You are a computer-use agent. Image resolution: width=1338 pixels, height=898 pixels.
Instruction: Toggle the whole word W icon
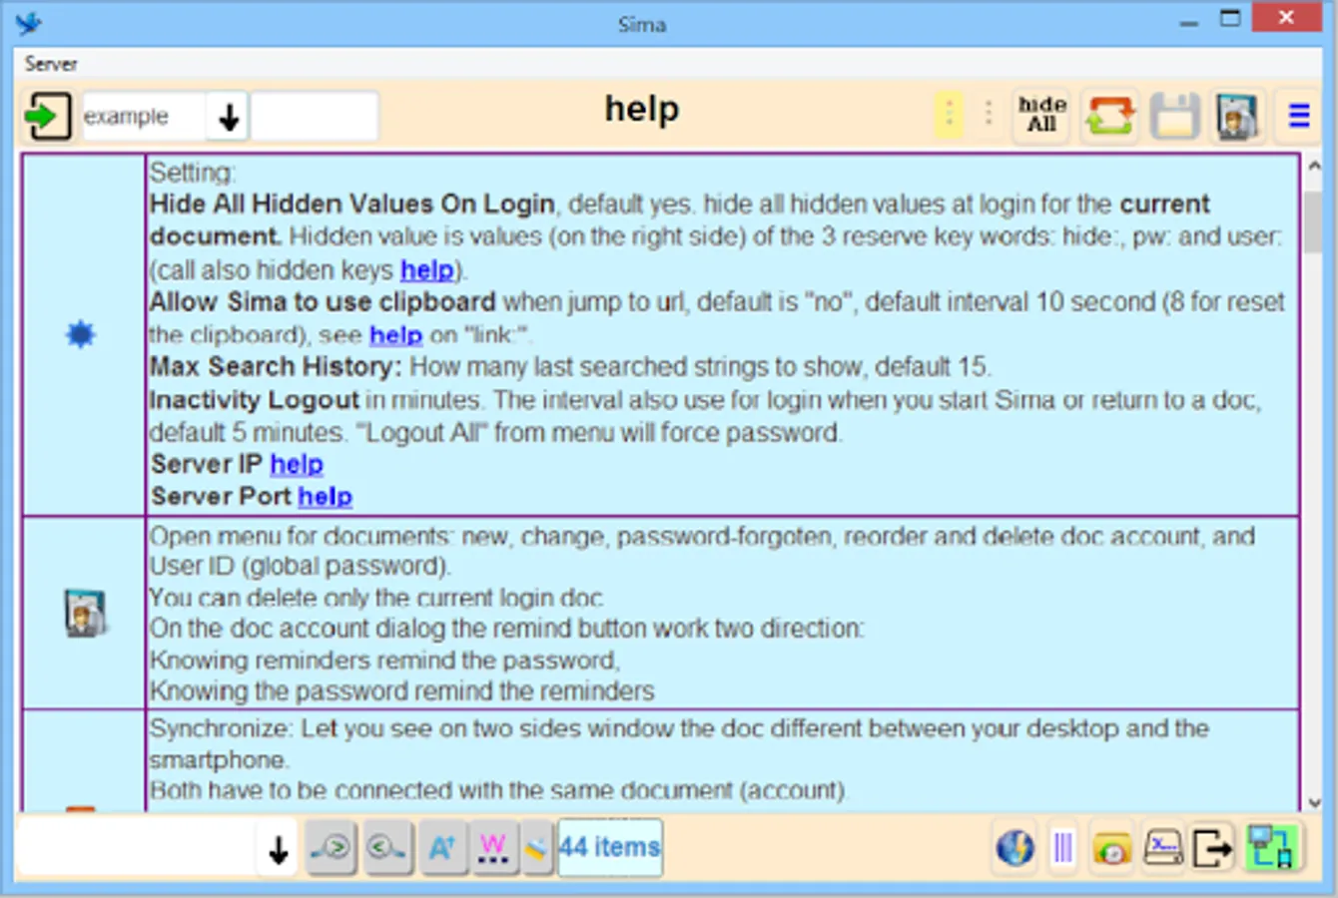(x=492, y=848)
